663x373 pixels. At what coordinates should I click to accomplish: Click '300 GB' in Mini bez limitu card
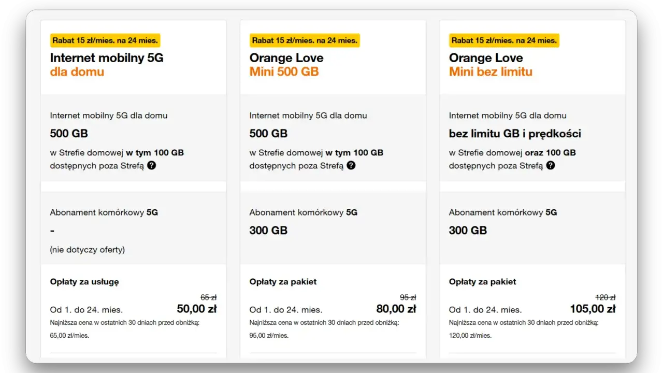click(468, 230)
